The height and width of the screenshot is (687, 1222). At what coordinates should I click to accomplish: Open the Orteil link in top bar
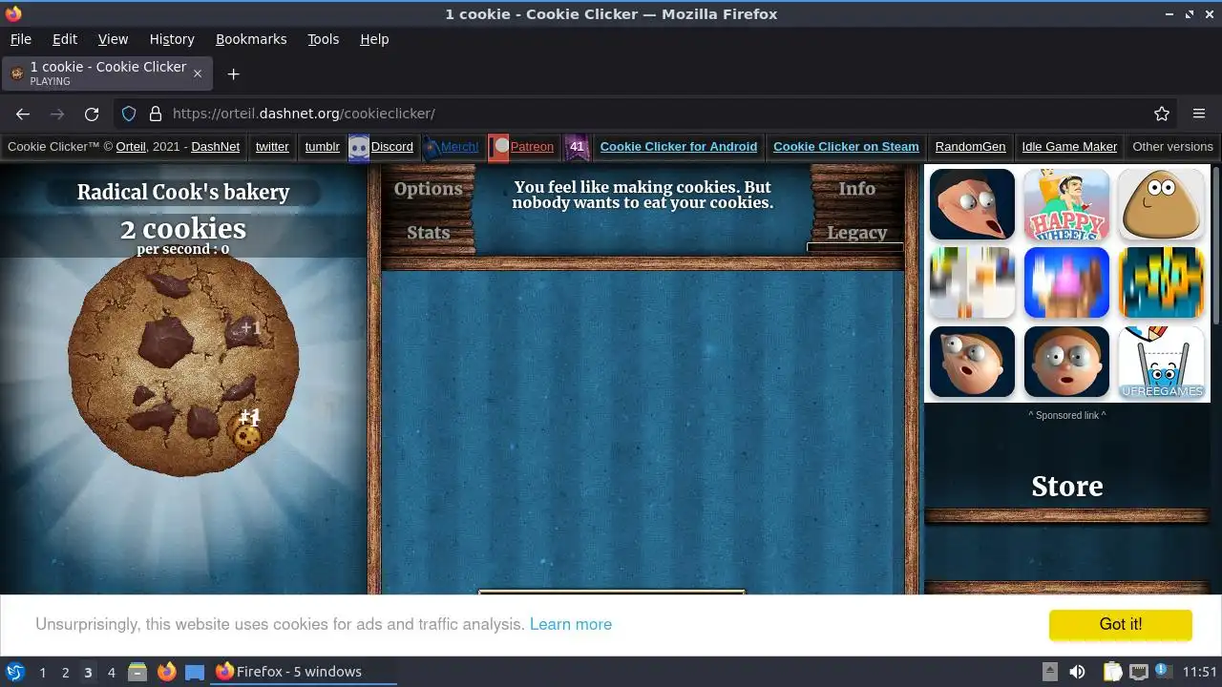(131, 146)
